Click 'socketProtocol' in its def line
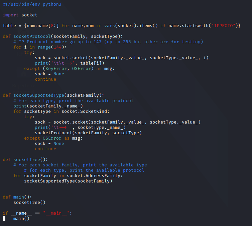The height and width of the screenshot is (226, 252). click(x=32, y=36)
